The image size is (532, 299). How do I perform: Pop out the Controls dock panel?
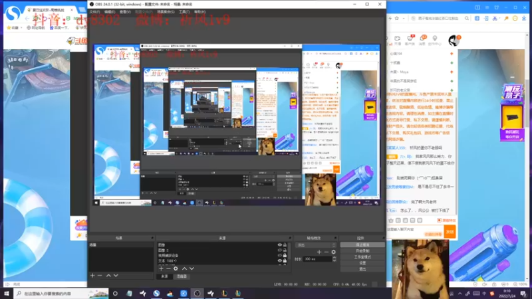coord(384,238)
